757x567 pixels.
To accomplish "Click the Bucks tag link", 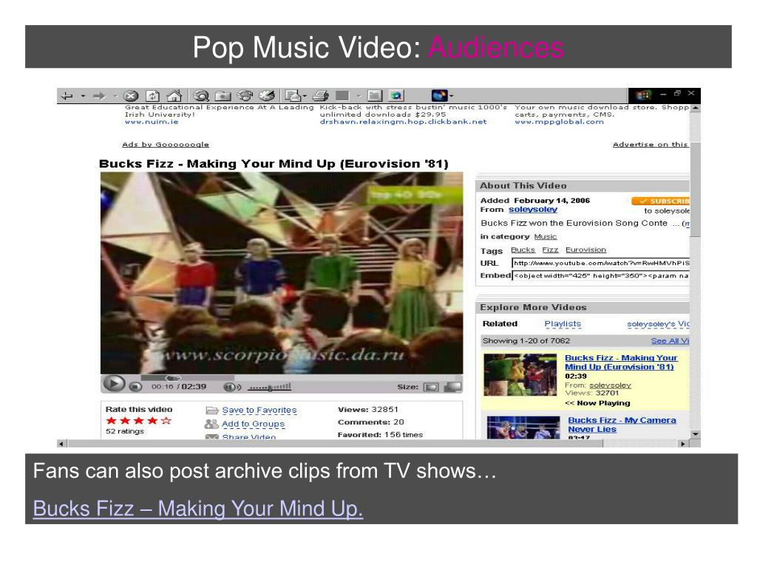I will click(x=523, y=250).
